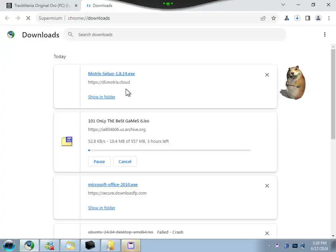Screen dimensions: 336x252
Task: Go forward with the browser forward arrow
Action: [x=18, y=18]
